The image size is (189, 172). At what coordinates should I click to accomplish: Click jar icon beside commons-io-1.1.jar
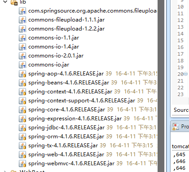22,38
